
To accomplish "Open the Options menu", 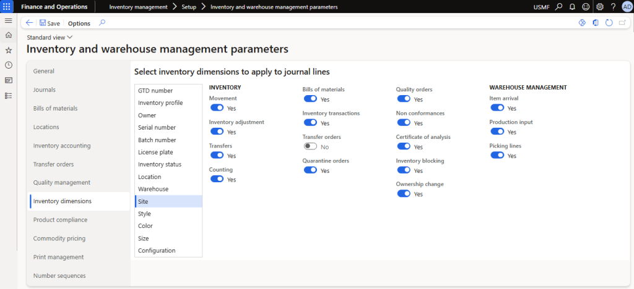I will [x=79, y=23].
